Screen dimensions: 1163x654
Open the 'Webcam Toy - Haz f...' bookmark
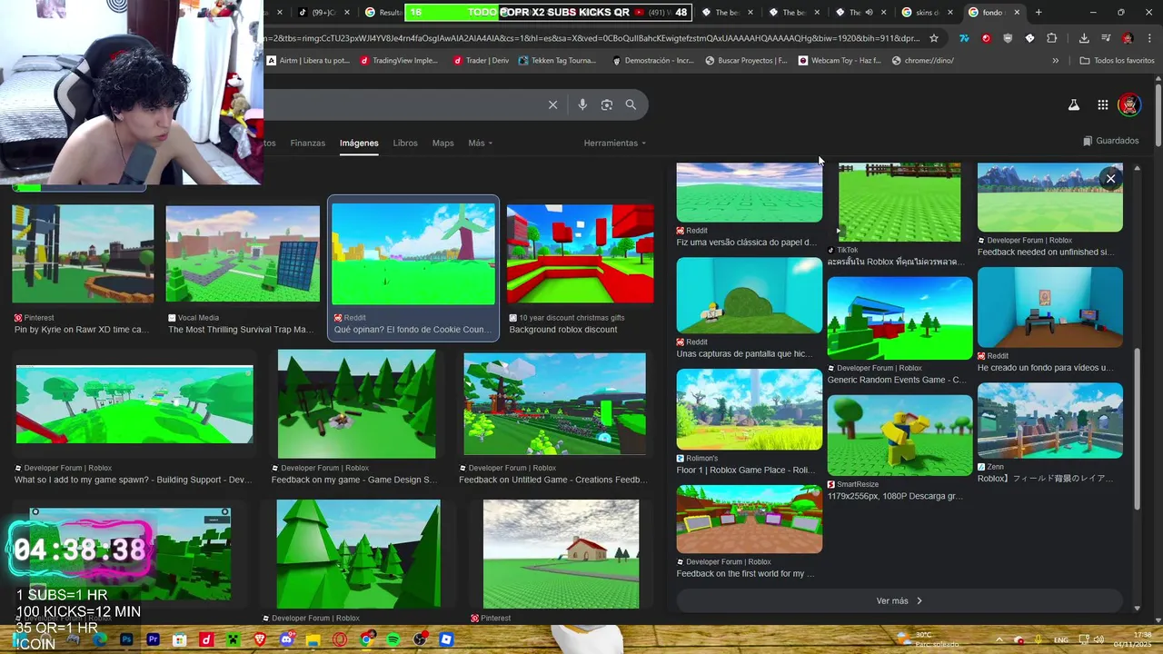click(x=840, y=61)
